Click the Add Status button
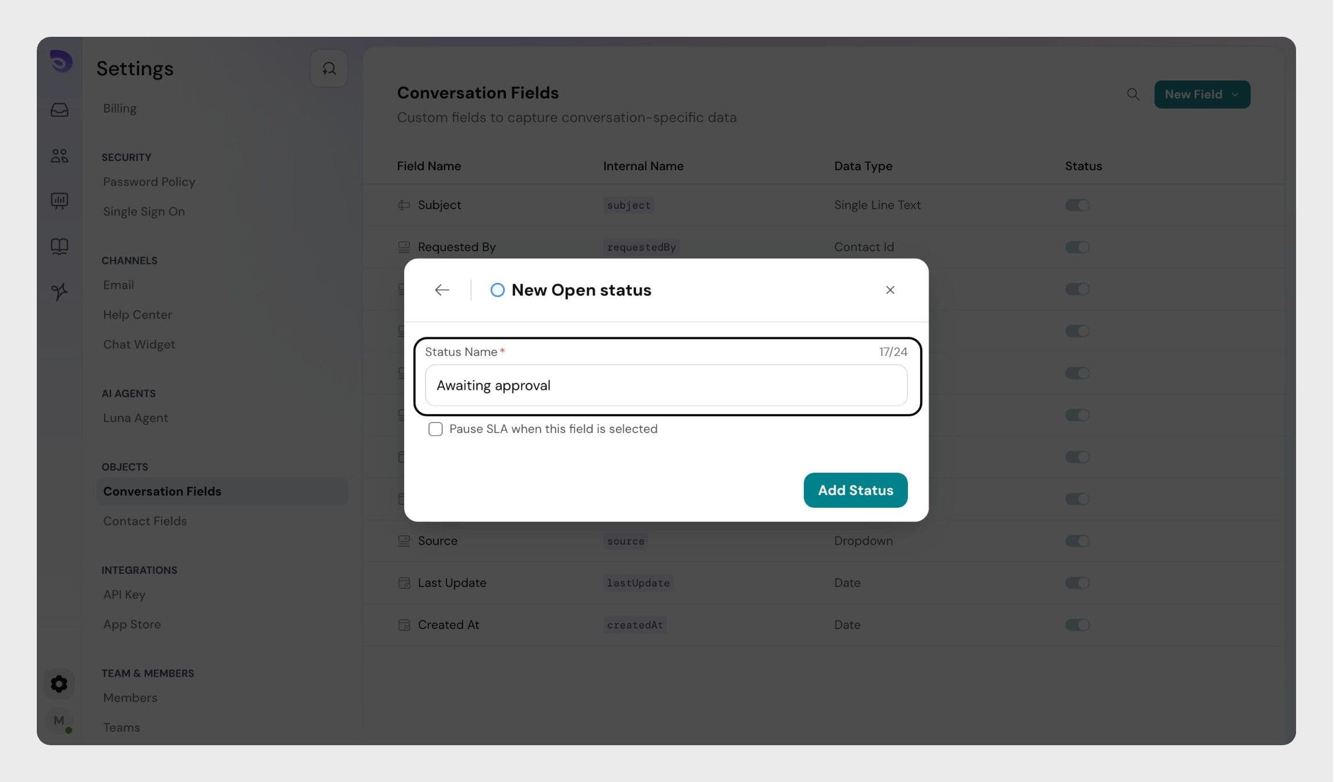Screen dimensions: 1334x782 855,490
